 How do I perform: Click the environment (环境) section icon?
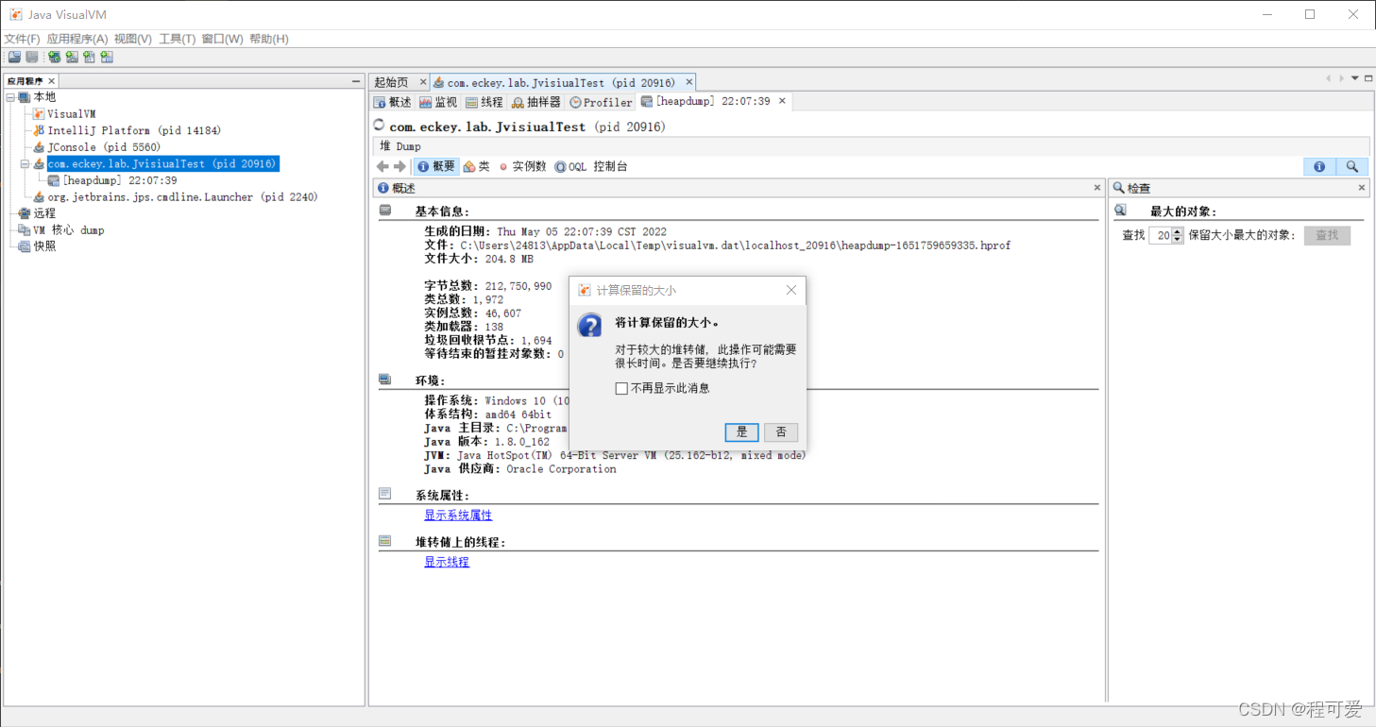(x=385, y=380)
